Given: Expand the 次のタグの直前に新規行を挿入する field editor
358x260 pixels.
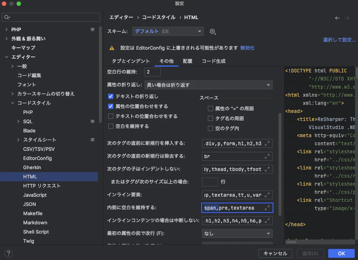Looking at the screenshot, I should coord(267,143).
